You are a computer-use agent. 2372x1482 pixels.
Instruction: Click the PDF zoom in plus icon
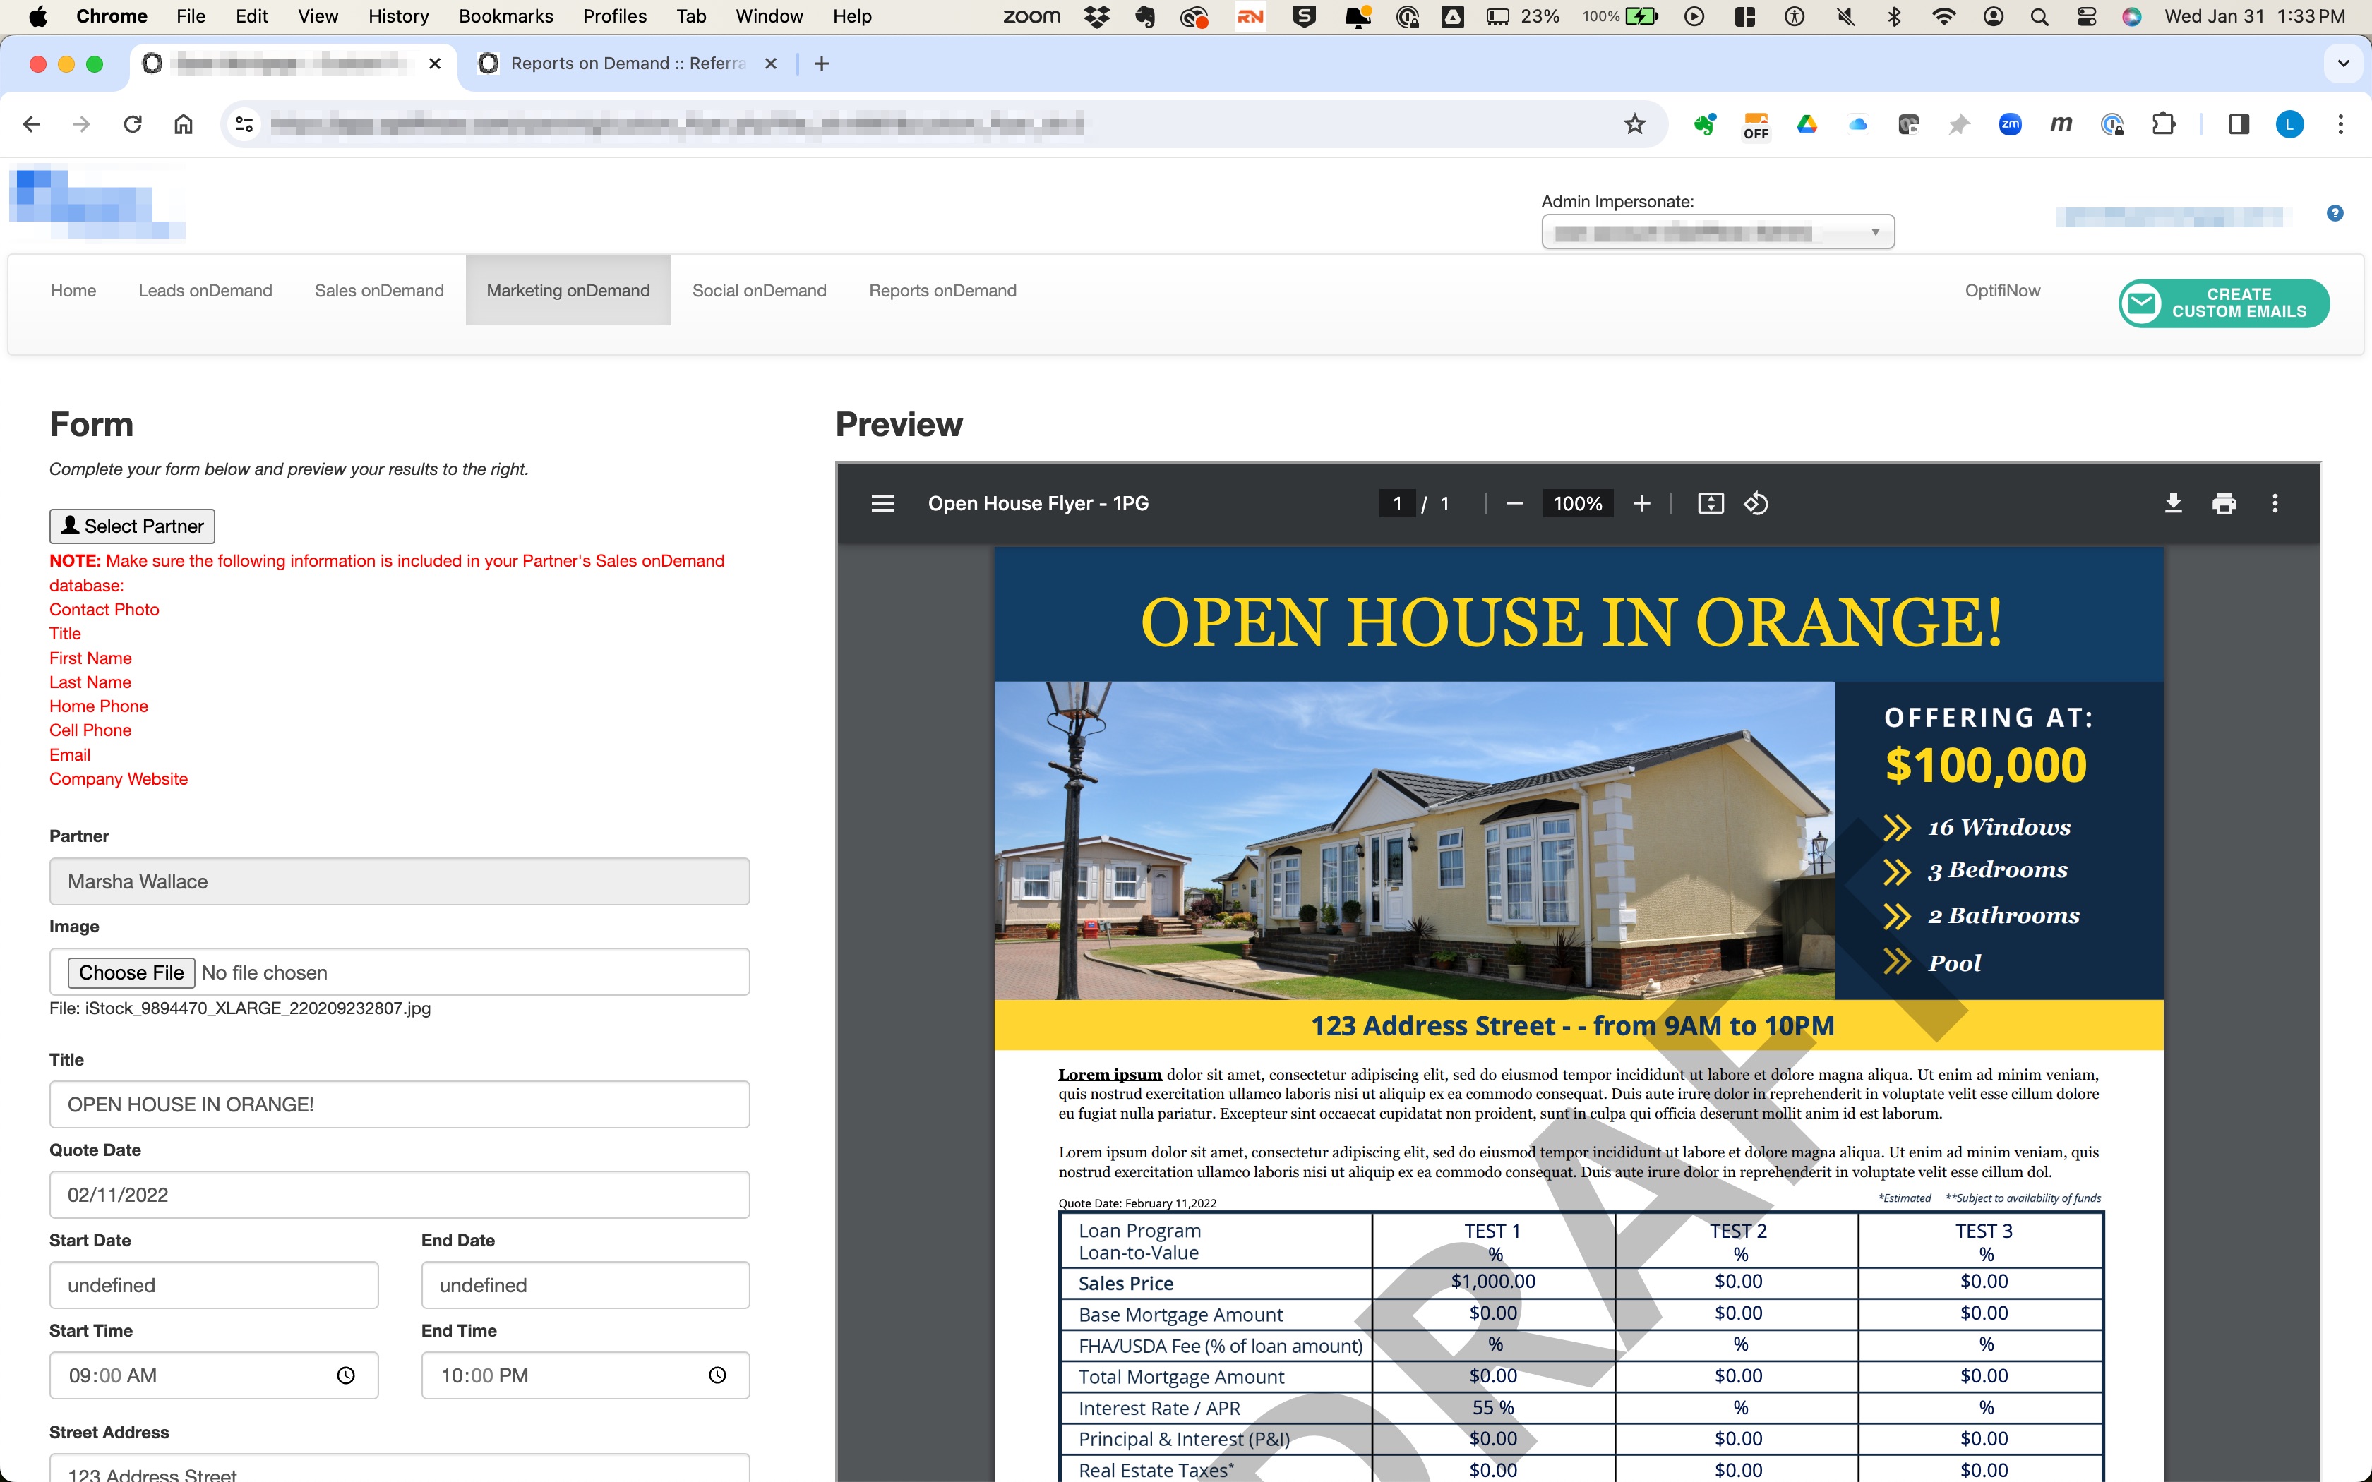(x=1642, y=502)
